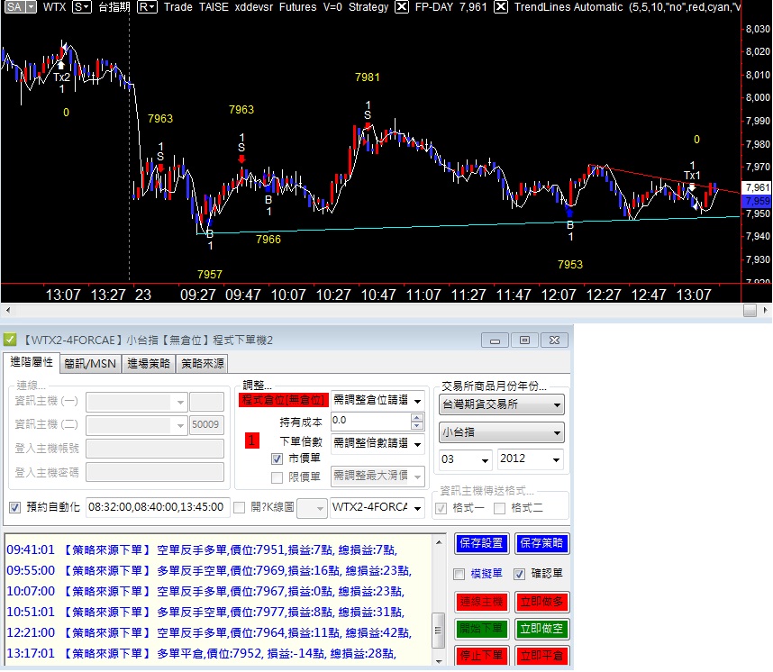This screenshot has width=773, height=672.
Task: Increase 持有成本 with up stepper arrow
Action: tap(417, 417)
